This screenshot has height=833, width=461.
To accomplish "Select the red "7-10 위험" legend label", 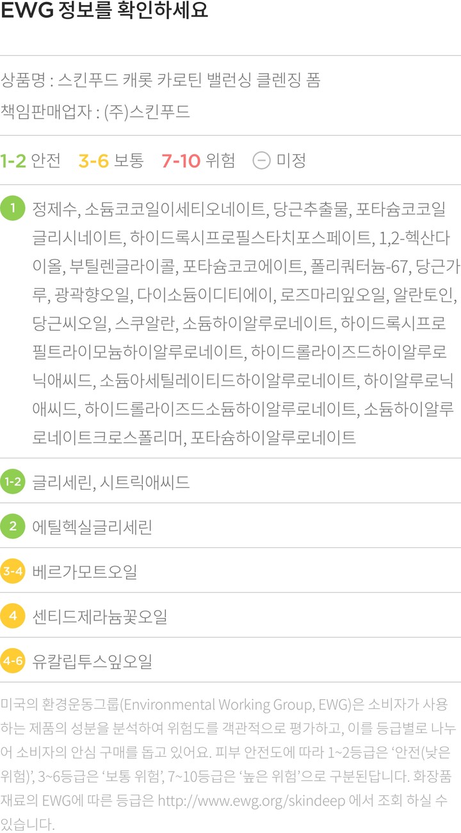I will (x=198, y=160).
